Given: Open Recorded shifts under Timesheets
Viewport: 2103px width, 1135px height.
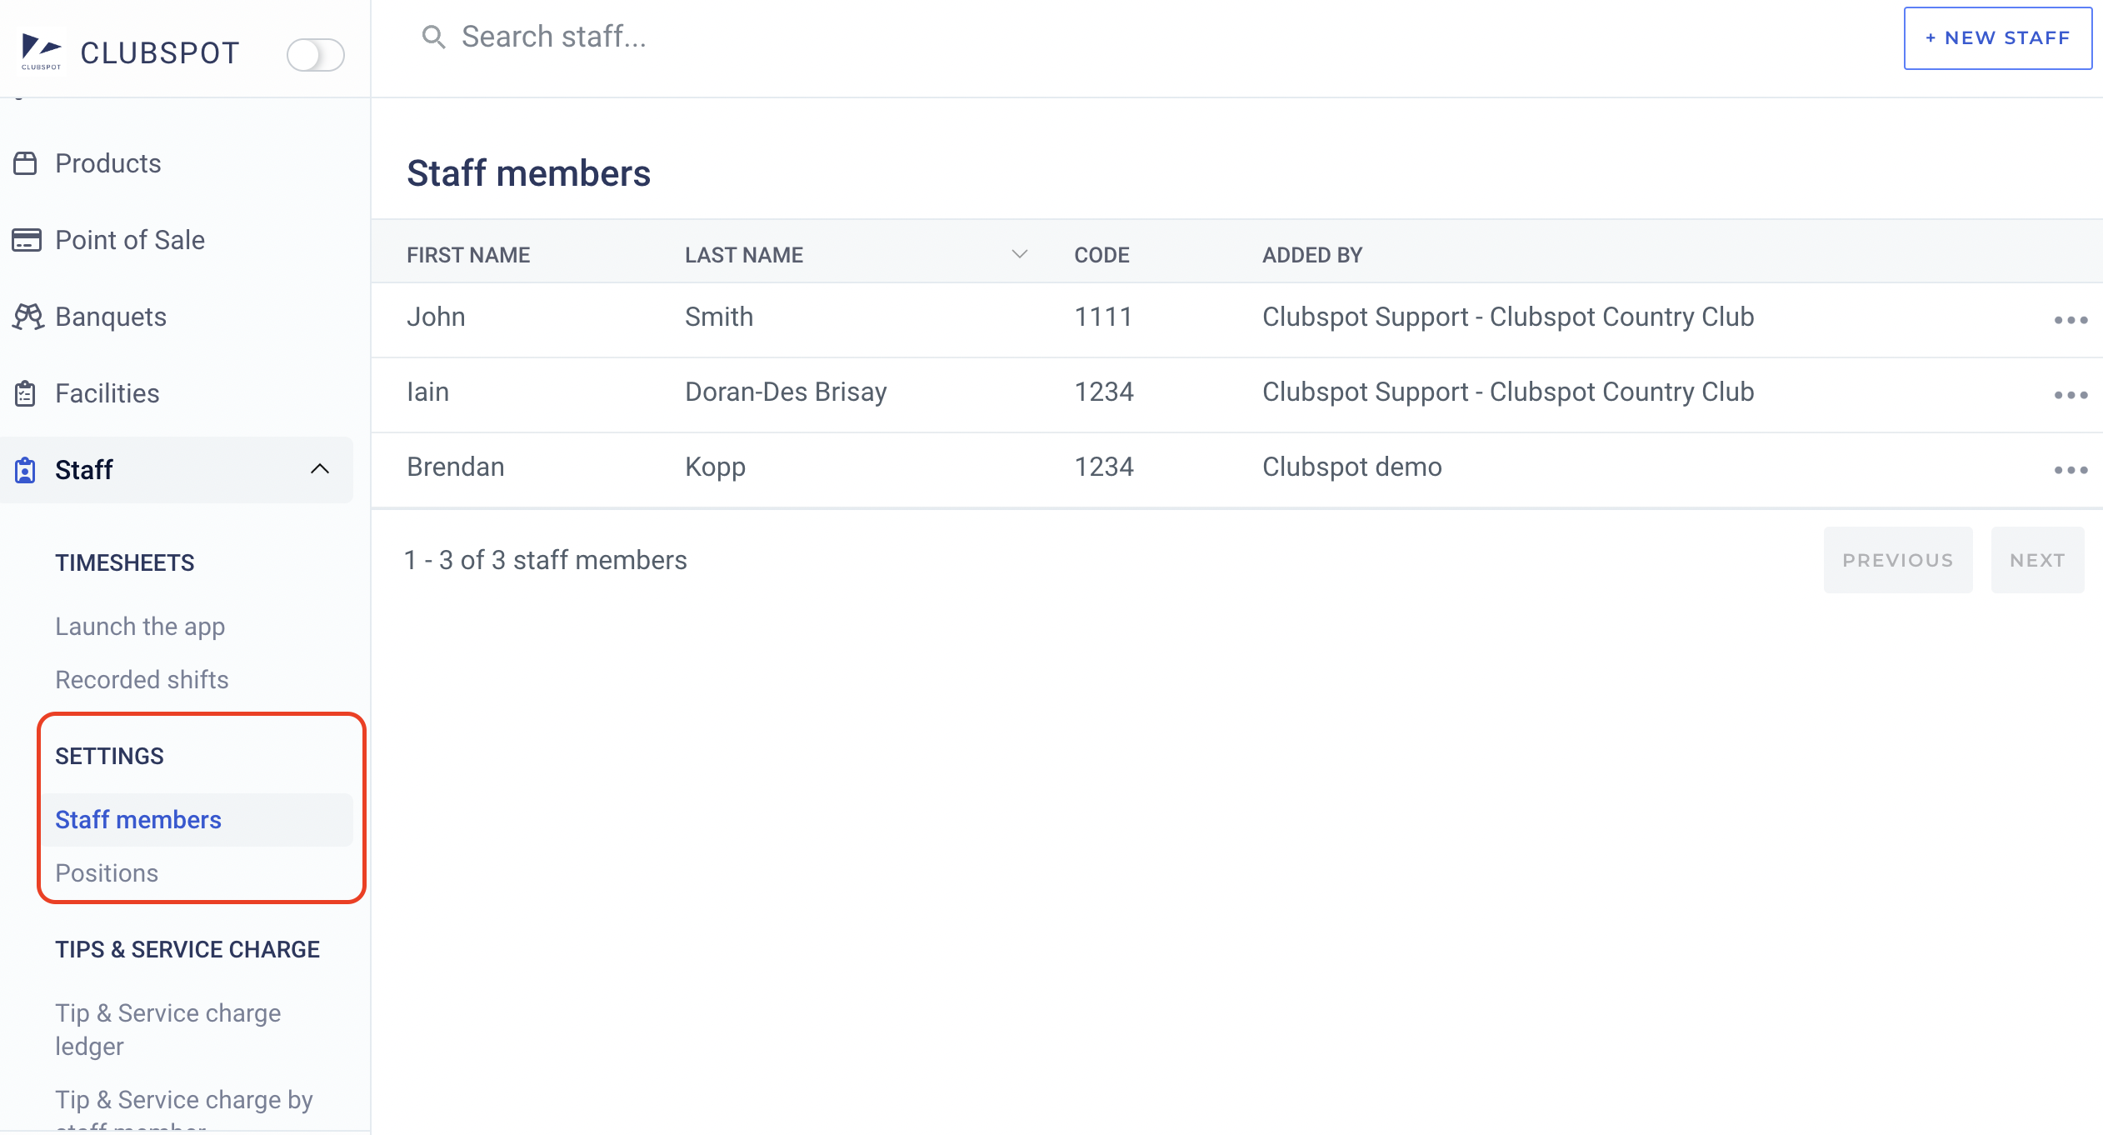Looking at the screenshot, I should (x=142, y=680).
